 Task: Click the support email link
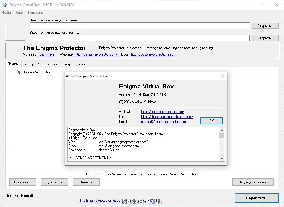click(x=164, y=122)
